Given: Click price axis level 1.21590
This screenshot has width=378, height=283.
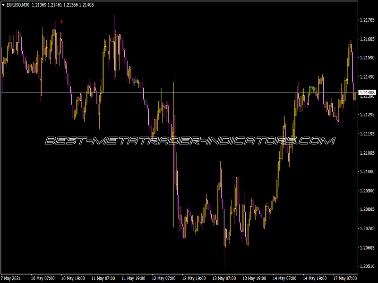Looking at the screenshot, I should click(x=367, y=58).
